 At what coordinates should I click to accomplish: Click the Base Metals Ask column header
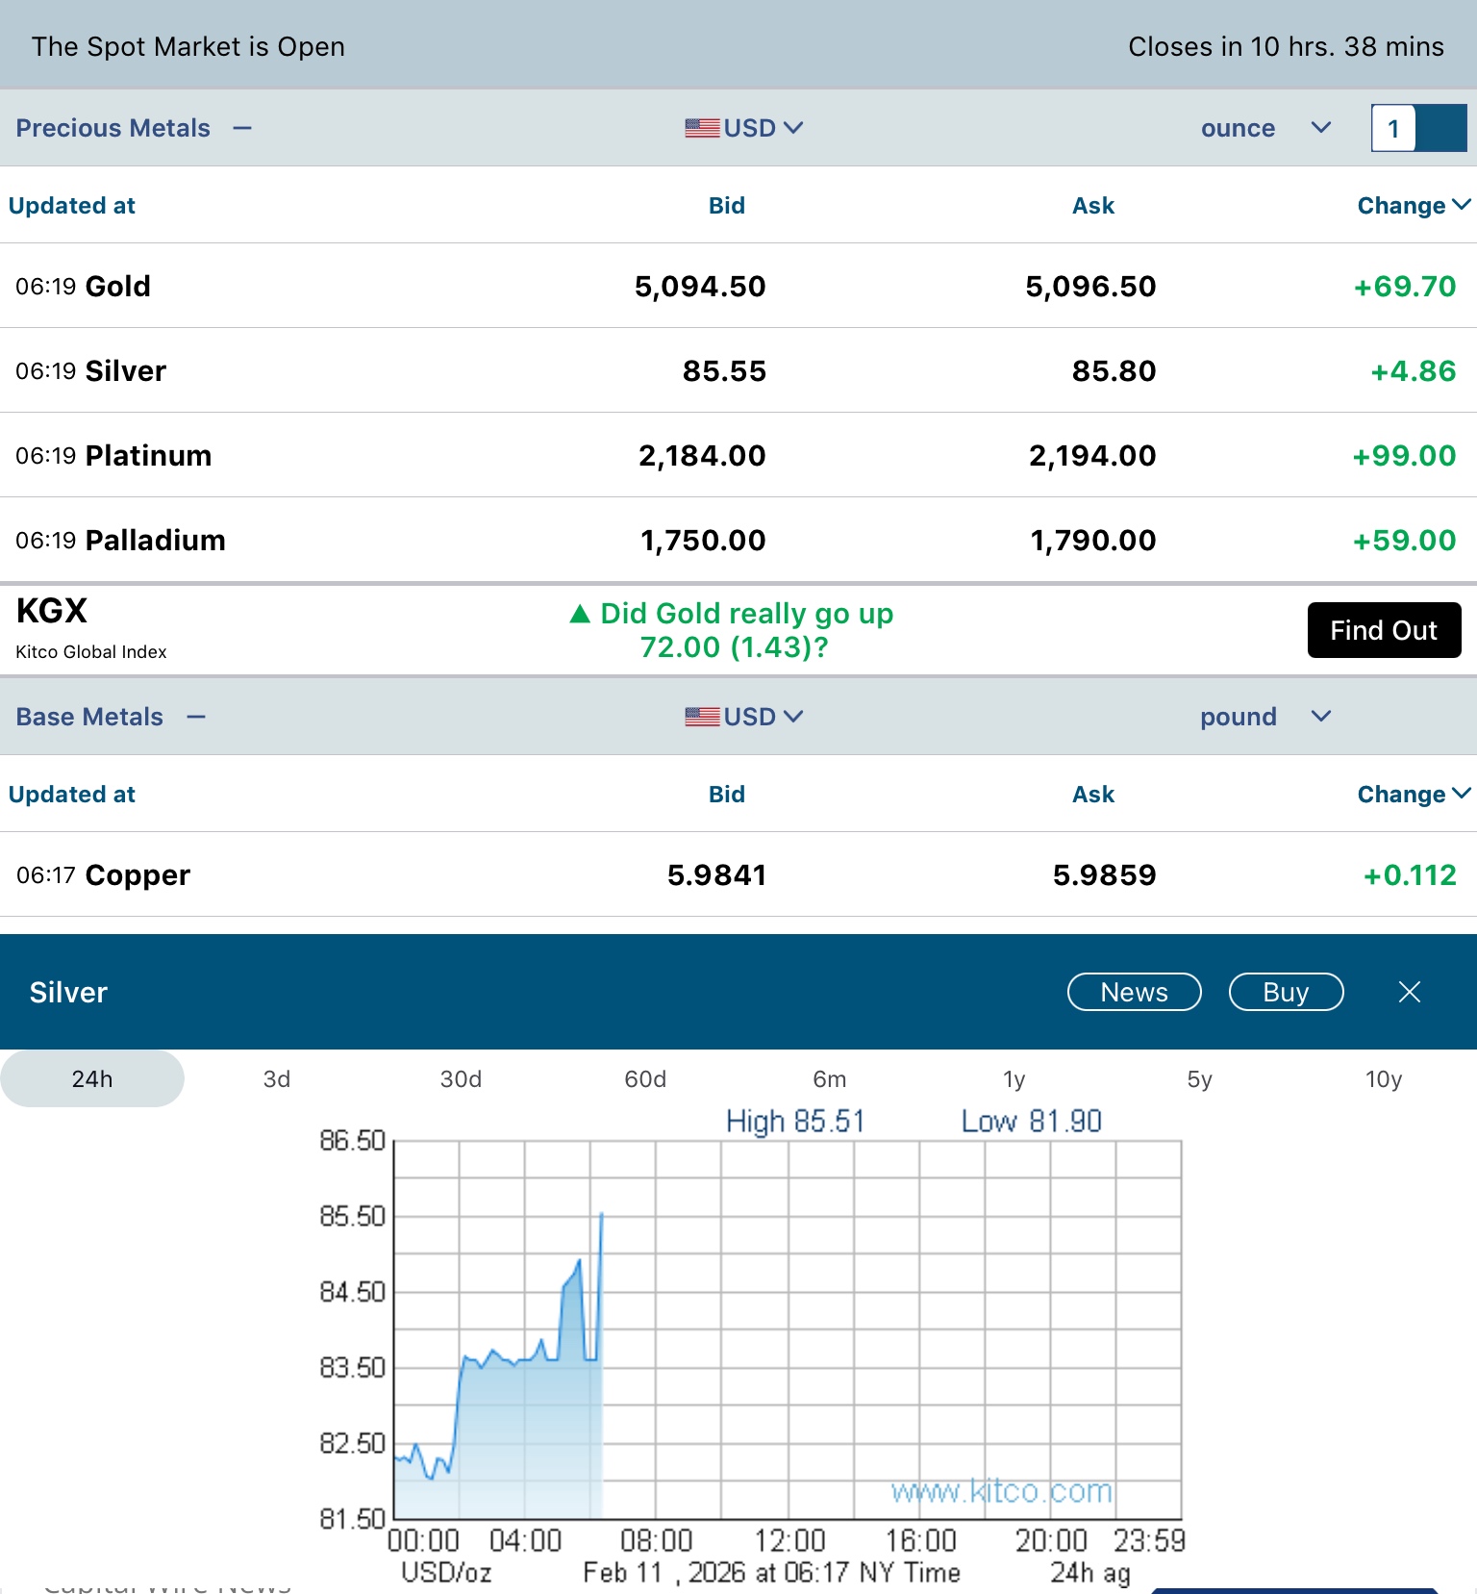coord(1093,794)
